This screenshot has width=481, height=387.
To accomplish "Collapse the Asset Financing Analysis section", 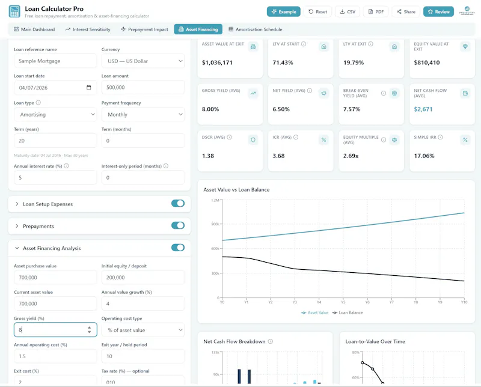I will [17, 248].
